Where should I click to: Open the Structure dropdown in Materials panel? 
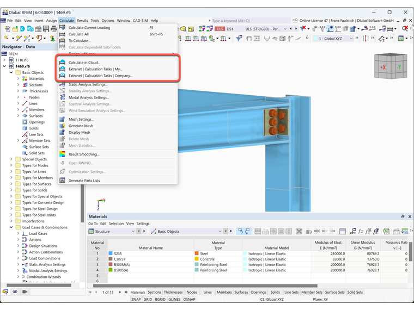[133, 231]
